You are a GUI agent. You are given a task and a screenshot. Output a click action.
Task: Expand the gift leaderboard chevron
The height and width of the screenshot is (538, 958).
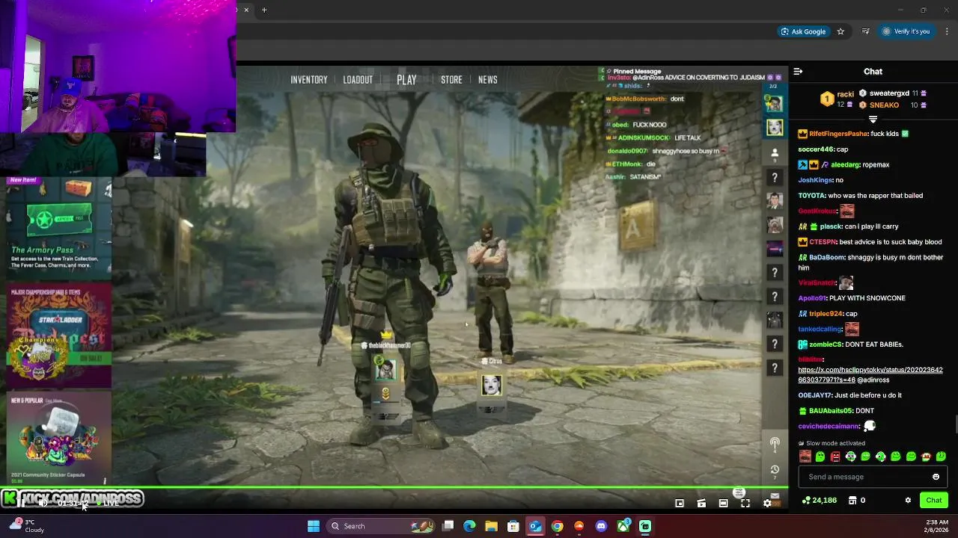click(873, 120)
